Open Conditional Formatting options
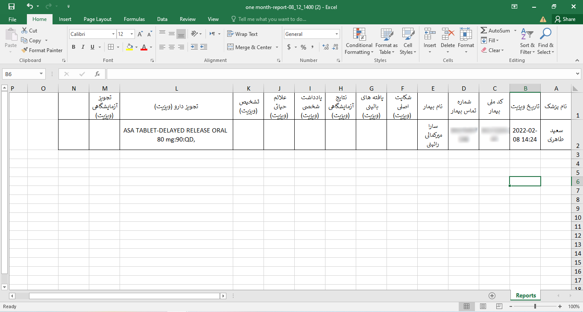This screenshot has width=583, height=312. [359, 41]
